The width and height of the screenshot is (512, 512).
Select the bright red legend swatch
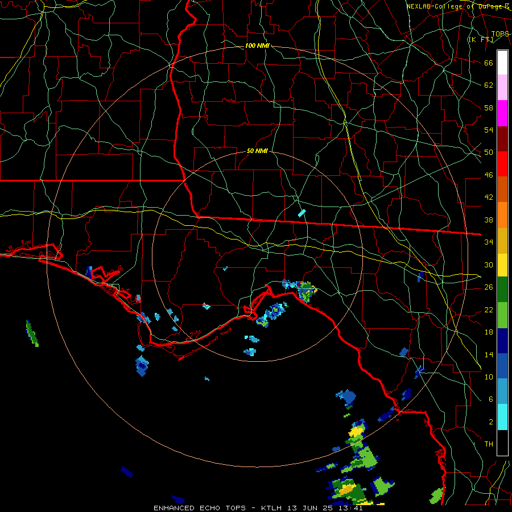pos(502,164)
